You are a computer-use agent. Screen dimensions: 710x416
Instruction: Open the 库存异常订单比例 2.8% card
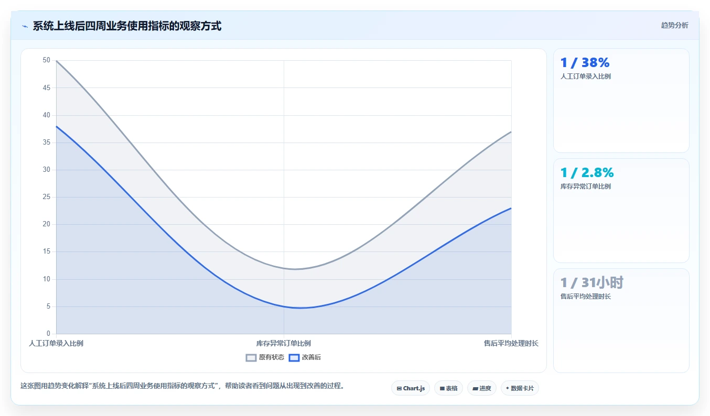click(x=621, y=211)
